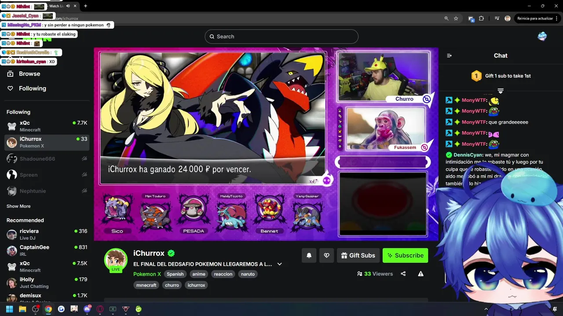Click the minecraft tag
Screen dimensions: 563x316
coord(146,285)
